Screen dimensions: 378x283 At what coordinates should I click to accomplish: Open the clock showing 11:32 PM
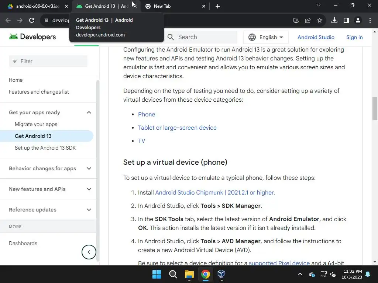[x=352, y=274]
